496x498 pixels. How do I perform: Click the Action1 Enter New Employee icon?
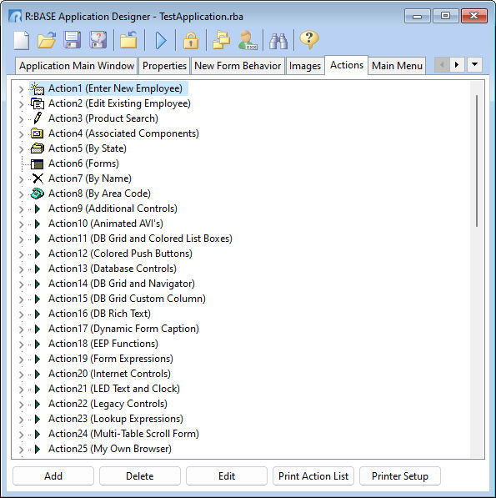click(x=38, y=88)
